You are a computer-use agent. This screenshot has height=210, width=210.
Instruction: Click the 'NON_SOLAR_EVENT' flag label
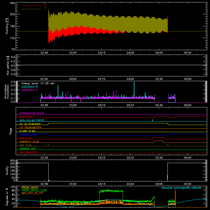[x=32, y=120]
